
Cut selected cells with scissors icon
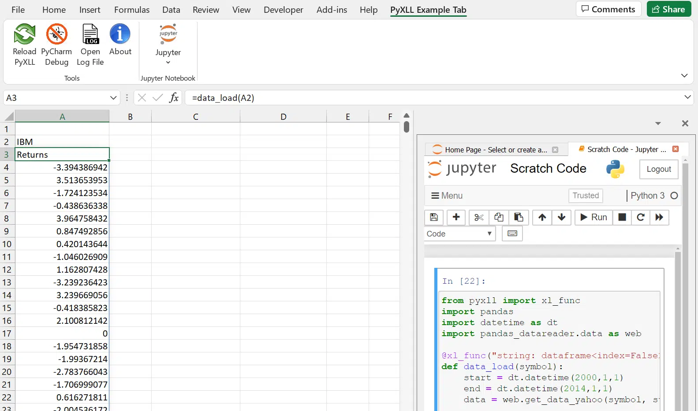pyautogui.click(x=479, y=217)
